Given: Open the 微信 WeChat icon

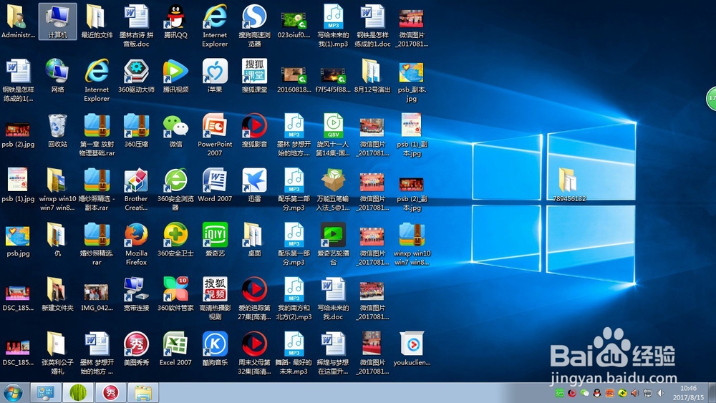Looking at the screenshot, I should click(176, 130).
